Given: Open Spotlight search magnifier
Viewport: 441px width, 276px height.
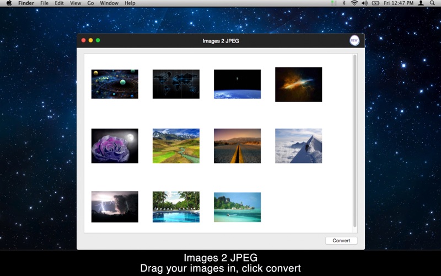Looking at the screenshot, I should [432, 3].
